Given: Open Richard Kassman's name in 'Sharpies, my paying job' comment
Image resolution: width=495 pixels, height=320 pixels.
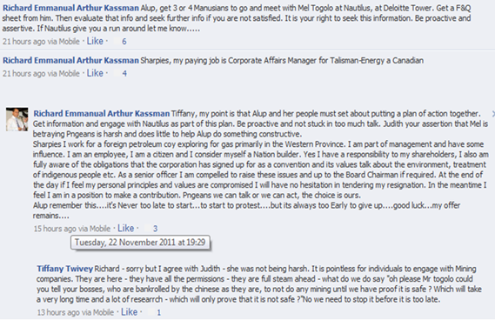Looking at the screenshot, I should pos(70,60).
